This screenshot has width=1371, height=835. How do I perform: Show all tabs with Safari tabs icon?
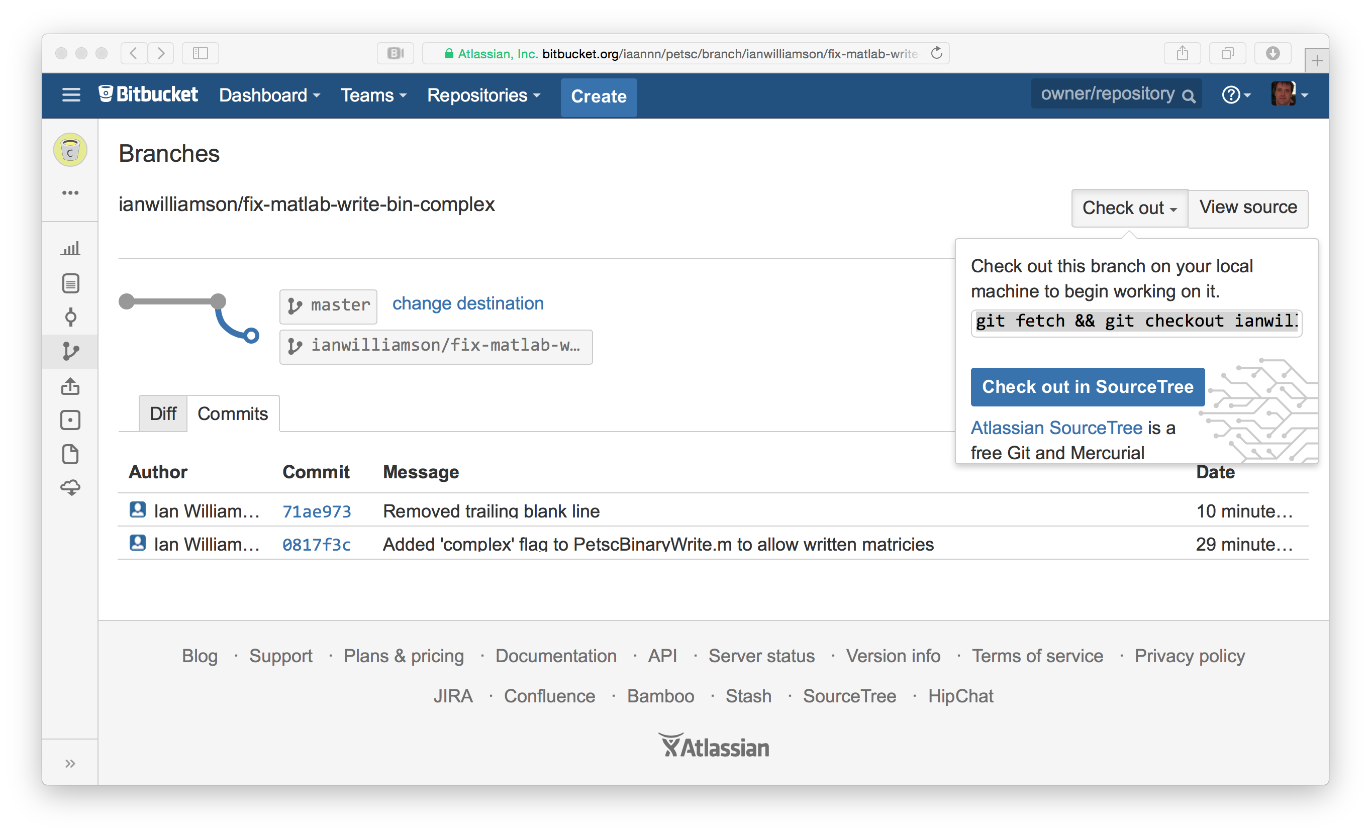pos(1227,53)
